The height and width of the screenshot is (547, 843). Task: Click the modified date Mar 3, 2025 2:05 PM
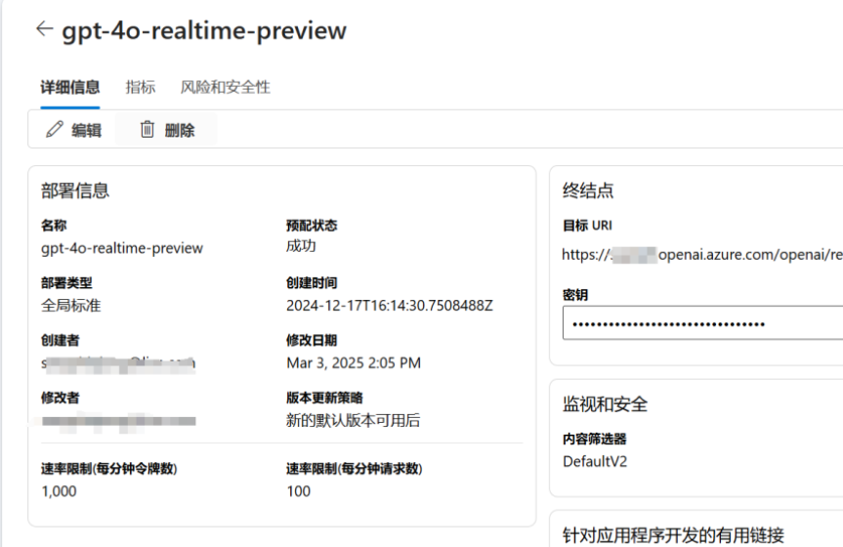(354, 363)
